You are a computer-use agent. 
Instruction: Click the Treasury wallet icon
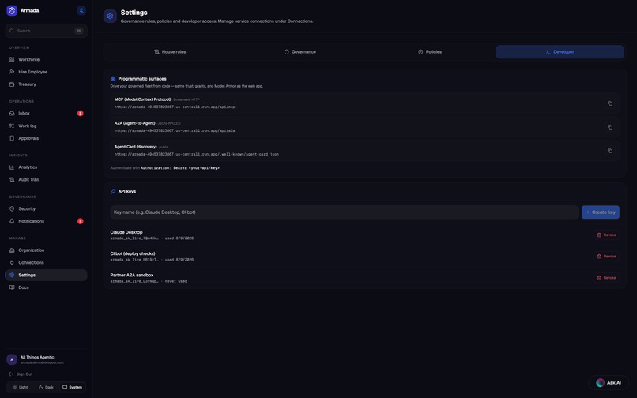pos(12,84)
